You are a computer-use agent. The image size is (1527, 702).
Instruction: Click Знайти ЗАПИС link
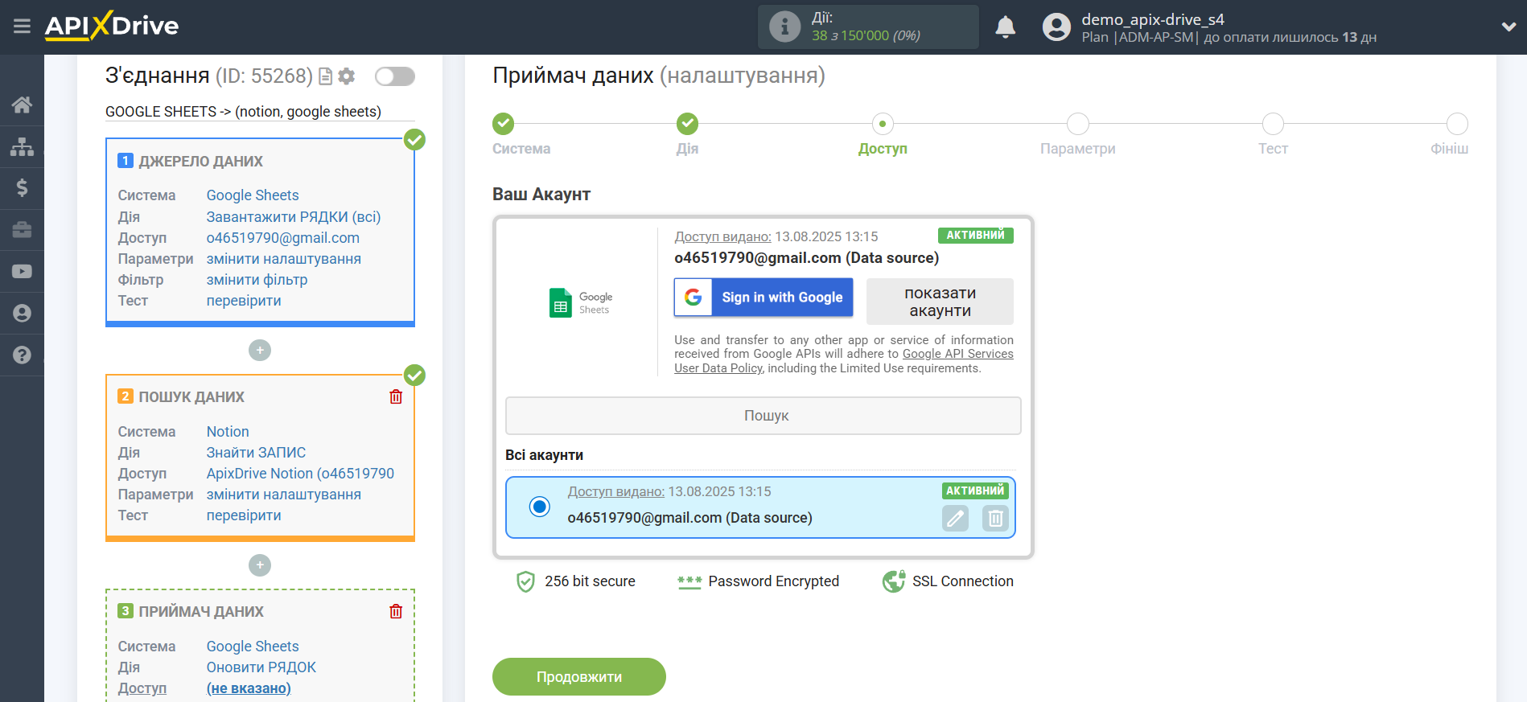[256, 453]
